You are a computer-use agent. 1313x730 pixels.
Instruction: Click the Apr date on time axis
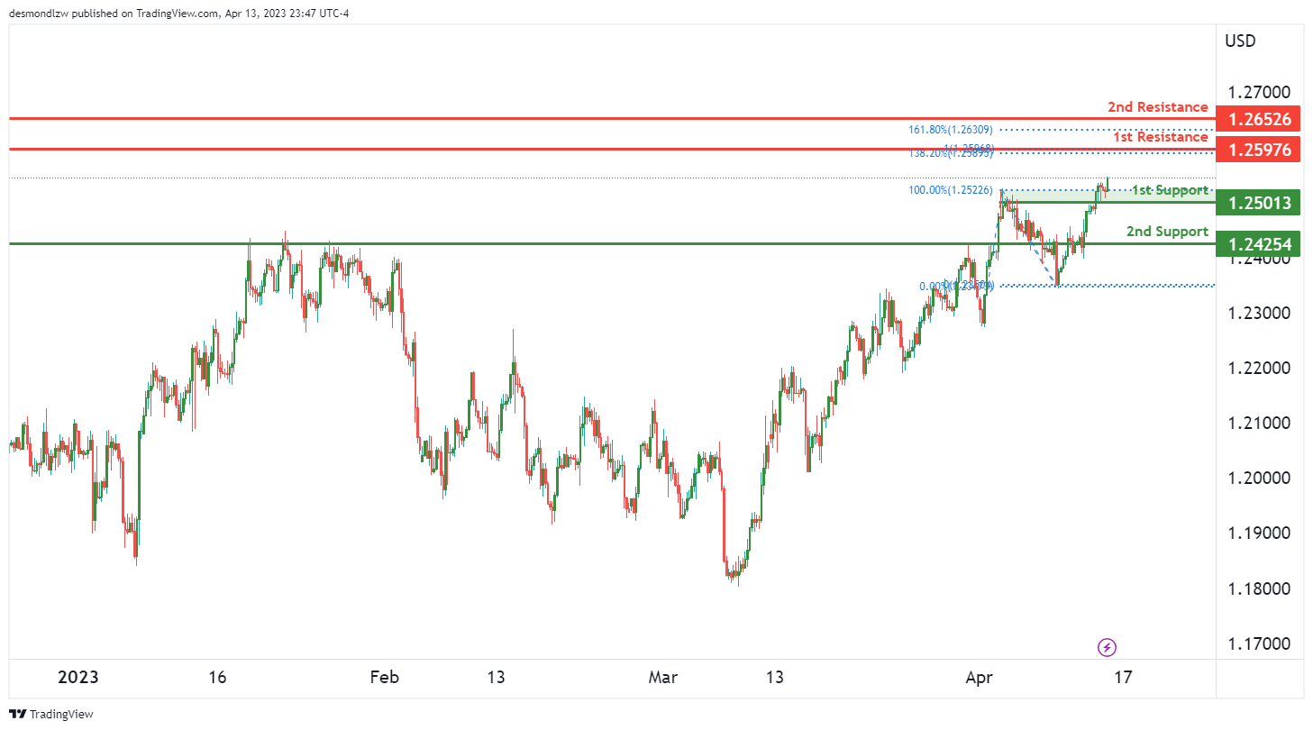coord(980,677)
